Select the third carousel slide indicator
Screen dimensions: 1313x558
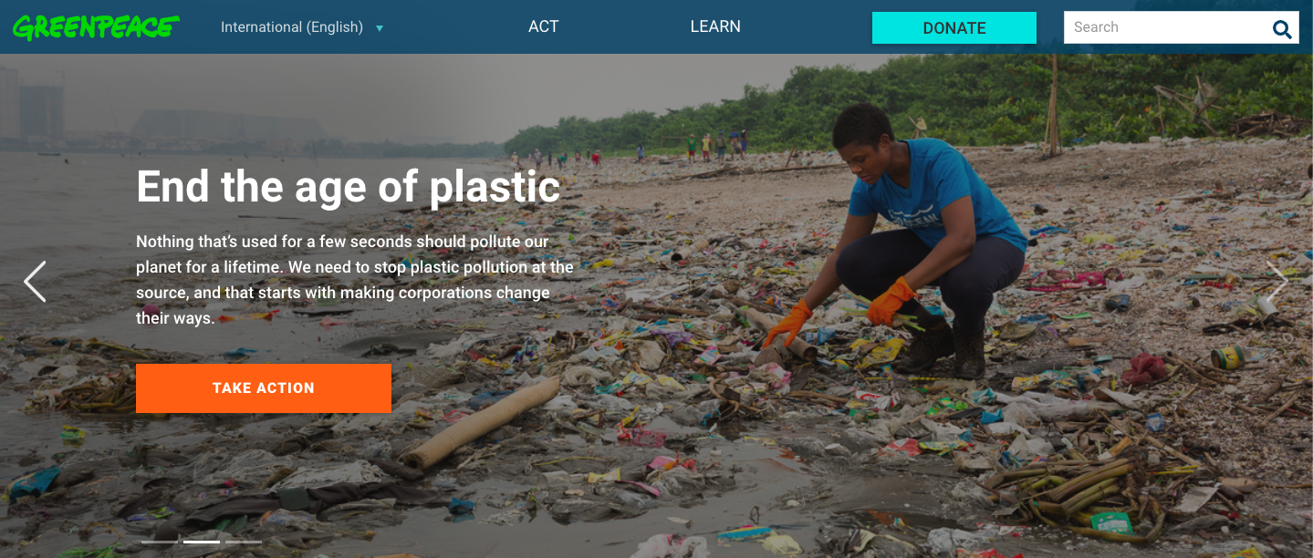click(244, 542)
